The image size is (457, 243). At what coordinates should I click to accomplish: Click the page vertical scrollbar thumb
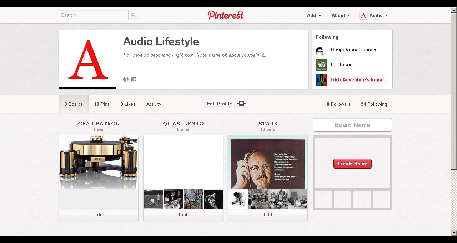454,91
